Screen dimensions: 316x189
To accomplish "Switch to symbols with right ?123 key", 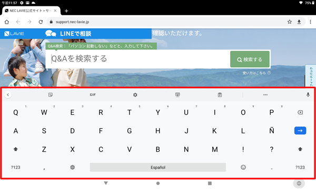I will tap(300, 167).
